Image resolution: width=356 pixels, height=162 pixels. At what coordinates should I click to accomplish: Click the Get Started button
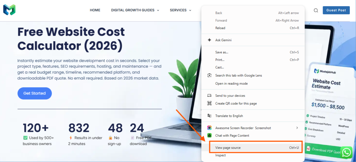(34, 93)
